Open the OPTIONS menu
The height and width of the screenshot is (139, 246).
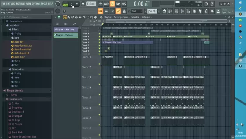[36, 3]
